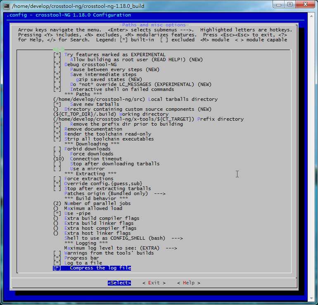This screenshot has width=318, height=305.
Task: Edit Directory containing custom source components
Action: (132, 110)
